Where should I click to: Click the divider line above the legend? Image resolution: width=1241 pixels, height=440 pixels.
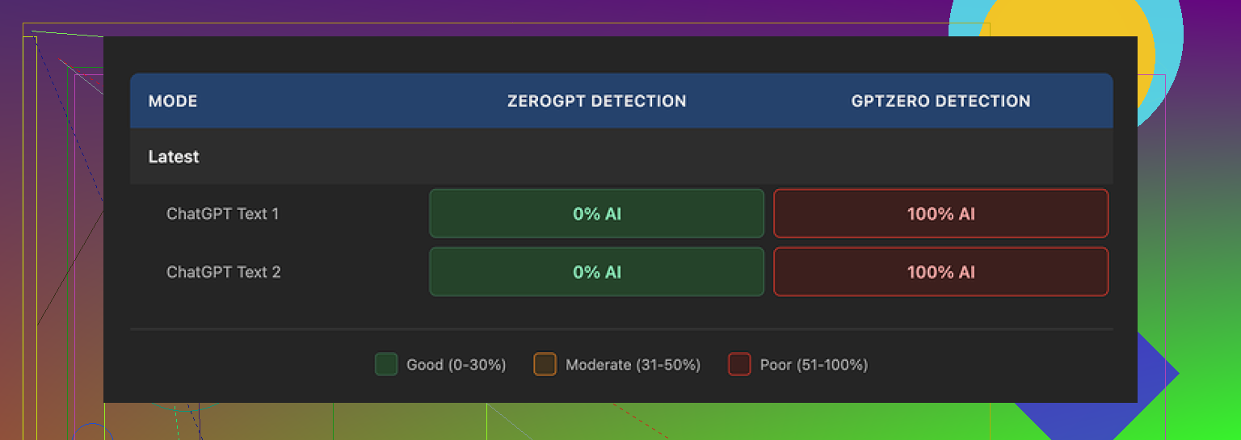pos(620,329)
